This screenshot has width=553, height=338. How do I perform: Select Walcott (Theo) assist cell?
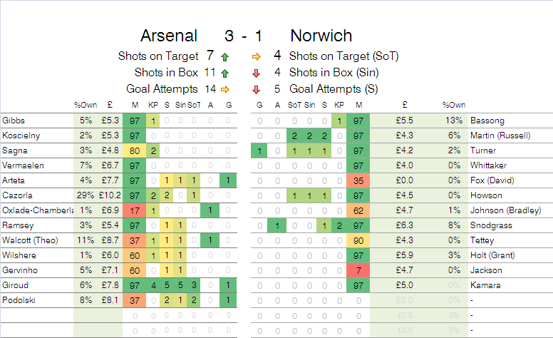point(210,240)
